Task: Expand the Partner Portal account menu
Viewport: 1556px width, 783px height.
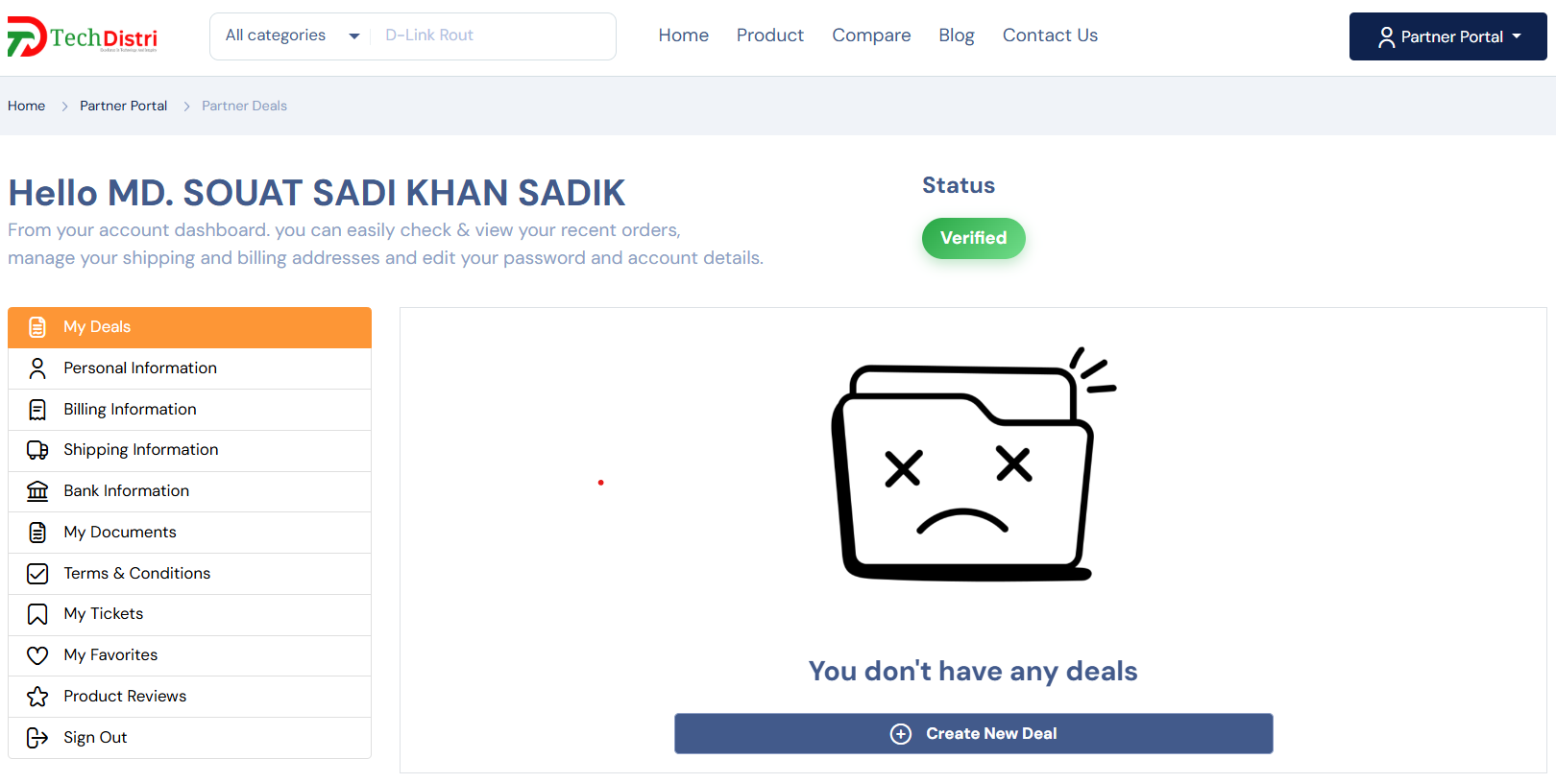Action: coord(1447,36)
